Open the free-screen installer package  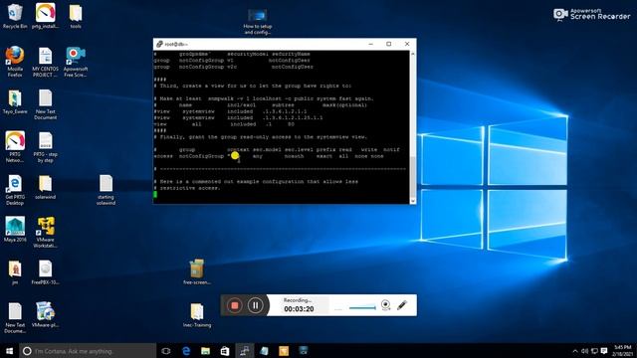pyautogui.click(x=197, y=271)
